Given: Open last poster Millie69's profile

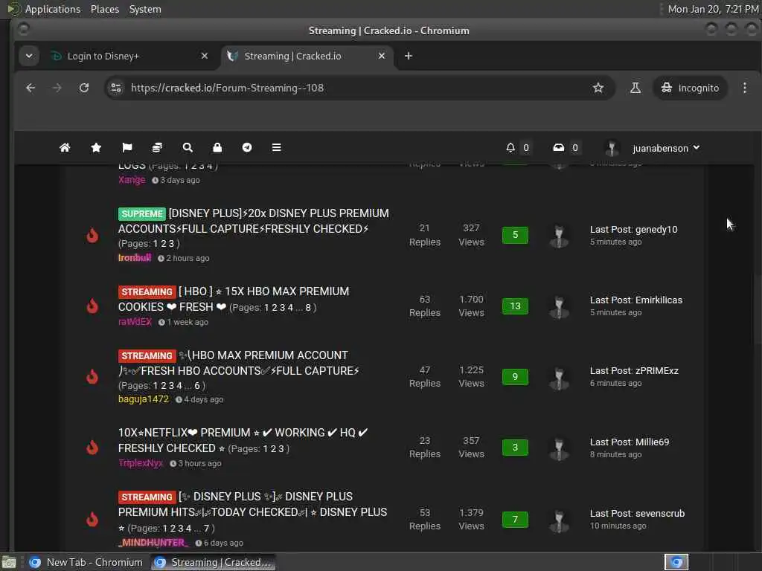Looking at the screenshot, I should [652, 442].
